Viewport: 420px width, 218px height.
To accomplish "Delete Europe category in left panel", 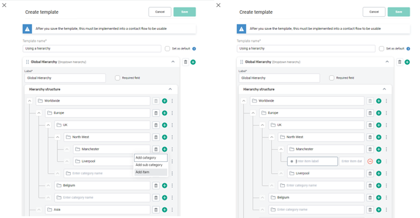I will [156, 113].
